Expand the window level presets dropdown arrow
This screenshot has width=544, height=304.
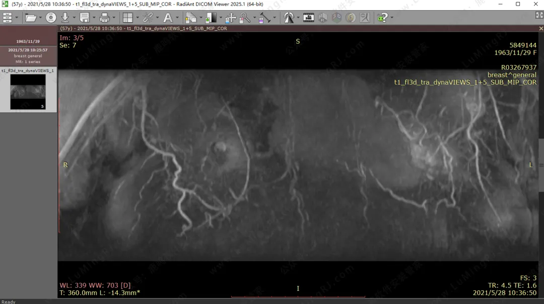[x=220, y=18]
